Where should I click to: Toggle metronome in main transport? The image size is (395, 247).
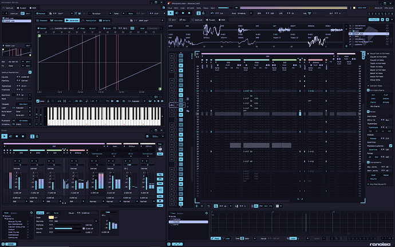coord(203,13)
